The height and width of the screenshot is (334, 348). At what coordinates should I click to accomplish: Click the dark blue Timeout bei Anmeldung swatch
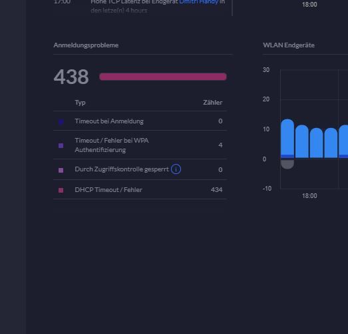pyautogui.click(x=61, y=121)
